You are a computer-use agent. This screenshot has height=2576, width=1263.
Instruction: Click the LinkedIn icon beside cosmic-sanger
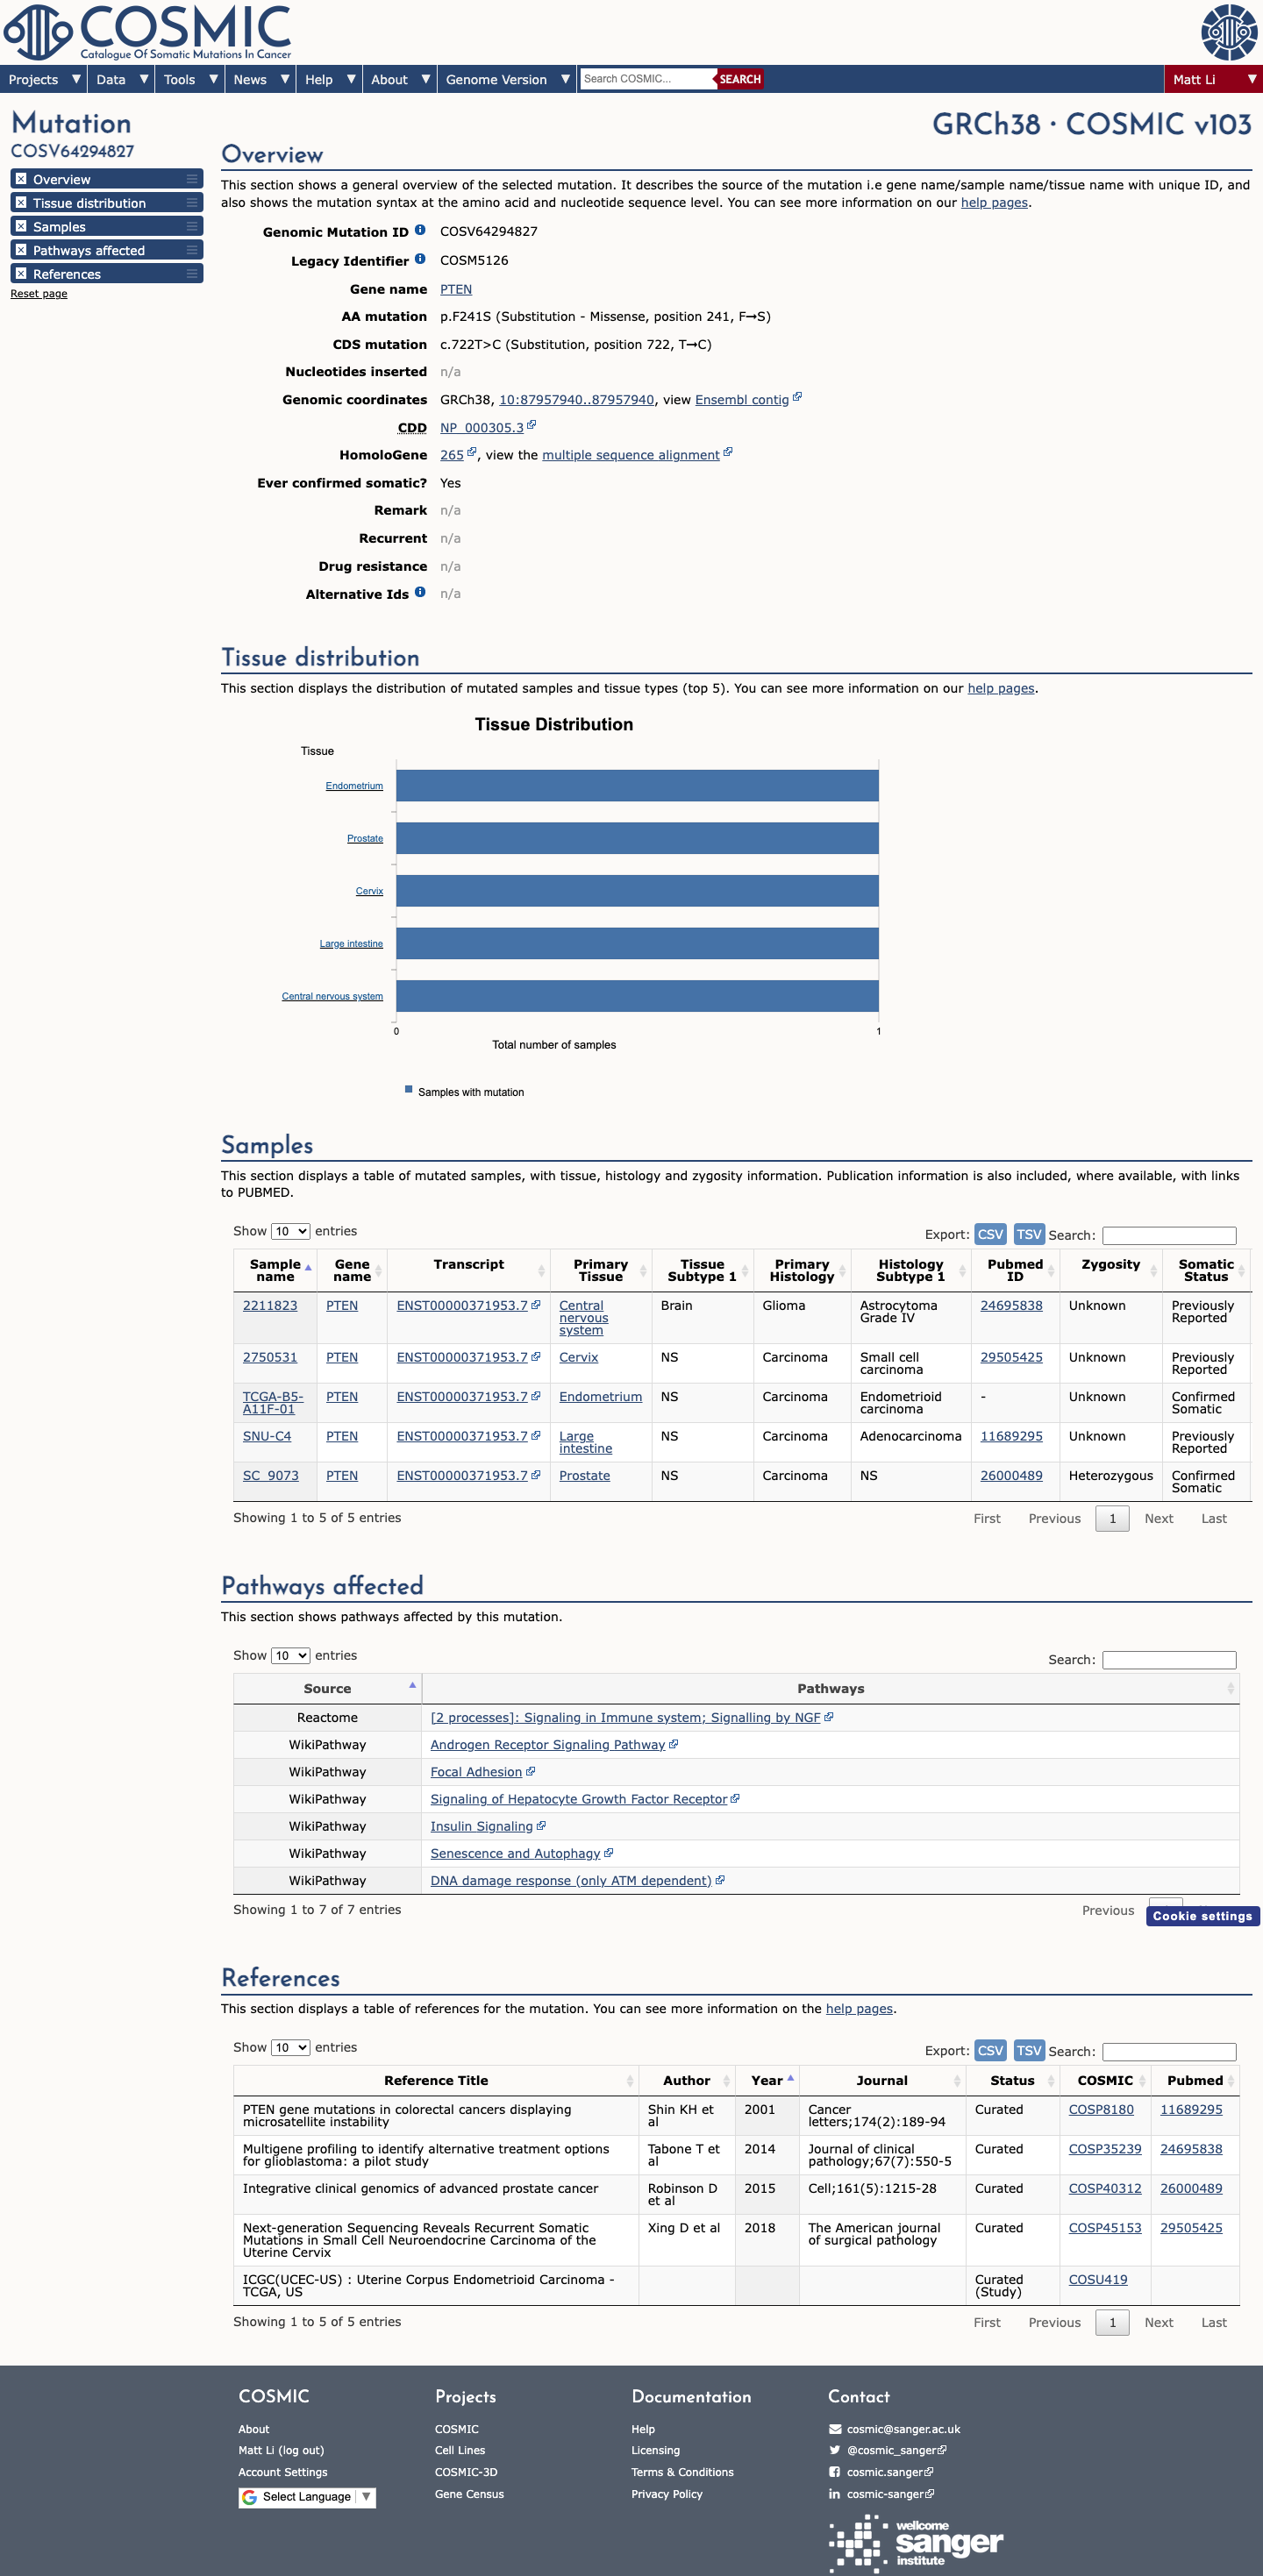tap(835, 2494)
